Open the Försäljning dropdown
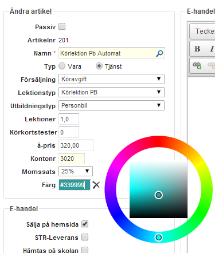This screenshot has width=215, height=253. tap(111, 79)
